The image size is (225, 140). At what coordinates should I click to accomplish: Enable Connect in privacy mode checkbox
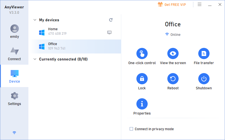pyautogui.click(x=131, y=129)
